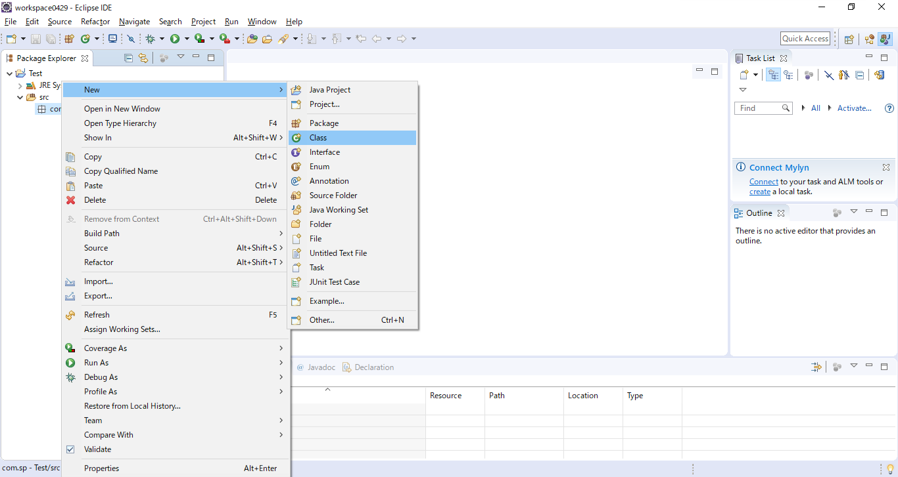Open the Task List view menu triangle
The width and height of the screenshot is (898, 477).
(x=743, y=90)
